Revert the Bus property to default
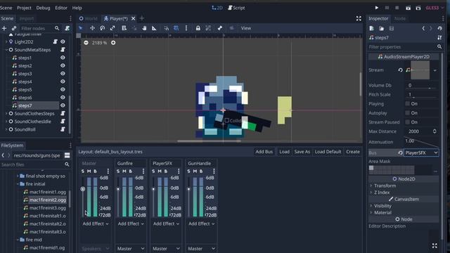Viewport: 450px width, 253px height. (400, 153)
